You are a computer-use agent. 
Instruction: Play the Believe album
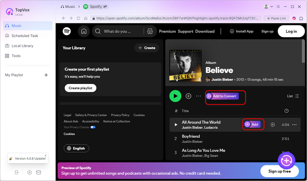coord(175,96)
